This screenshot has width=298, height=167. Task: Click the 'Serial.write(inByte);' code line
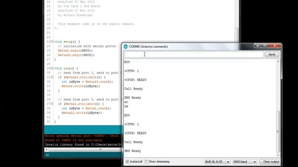click(81, 86)
